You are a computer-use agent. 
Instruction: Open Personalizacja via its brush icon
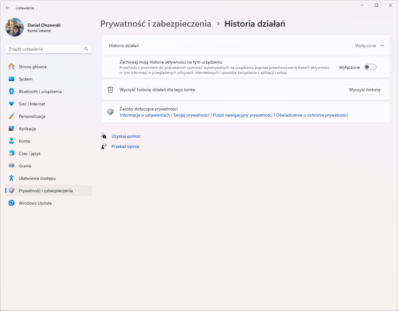coord(12,116)
